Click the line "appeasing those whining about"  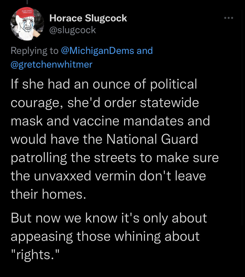[x=105, y=236]
